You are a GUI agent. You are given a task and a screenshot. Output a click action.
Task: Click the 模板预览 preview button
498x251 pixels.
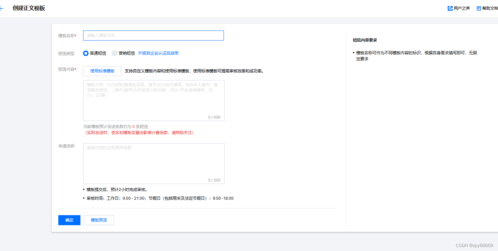point(99,220)
